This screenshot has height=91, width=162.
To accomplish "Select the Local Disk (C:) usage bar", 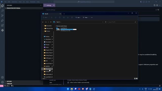I will 68,30.
